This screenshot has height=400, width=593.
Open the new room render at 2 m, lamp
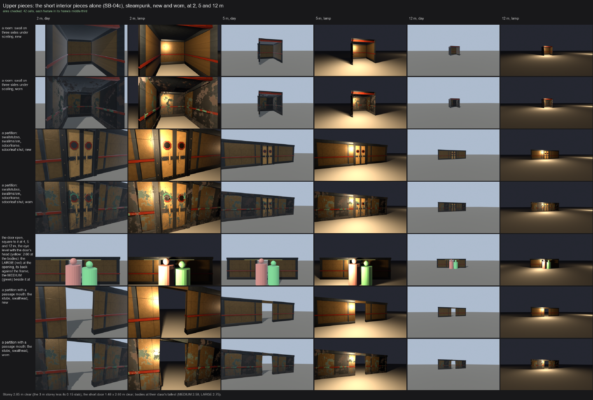click(174, 50)
